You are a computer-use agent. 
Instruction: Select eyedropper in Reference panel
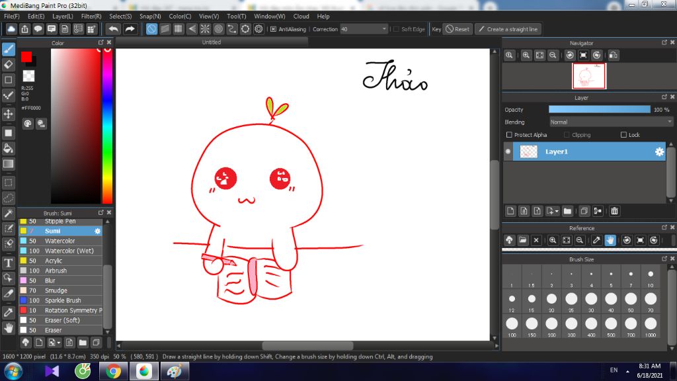tap(596, 240)
